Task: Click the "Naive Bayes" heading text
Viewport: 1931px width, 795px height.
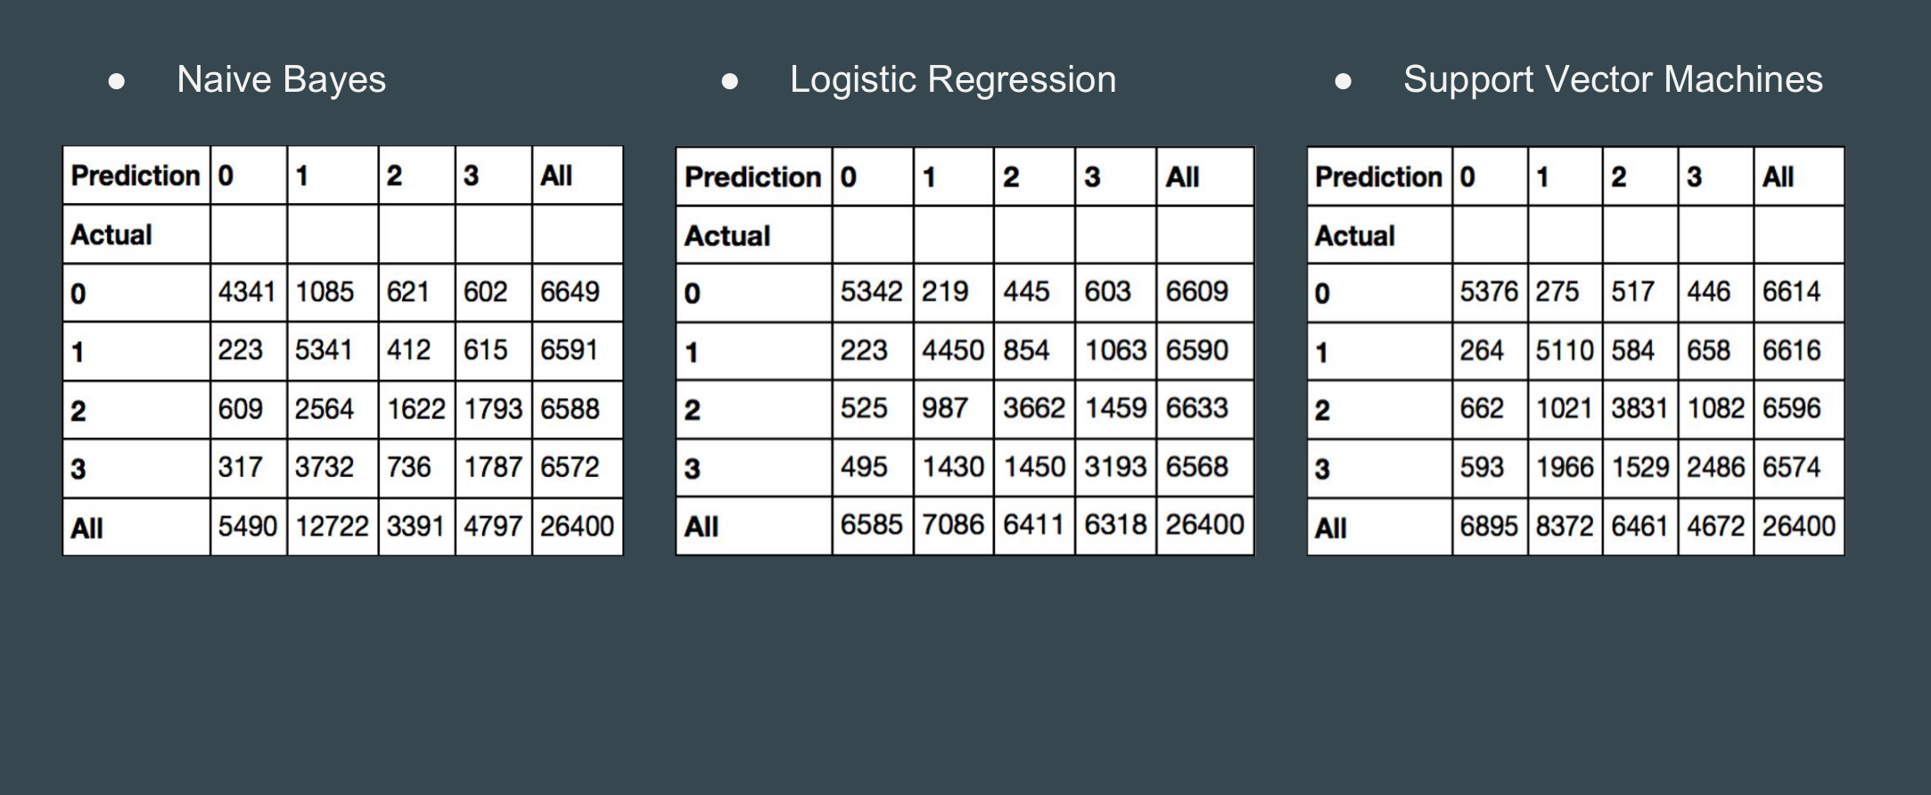Action: 281,79
